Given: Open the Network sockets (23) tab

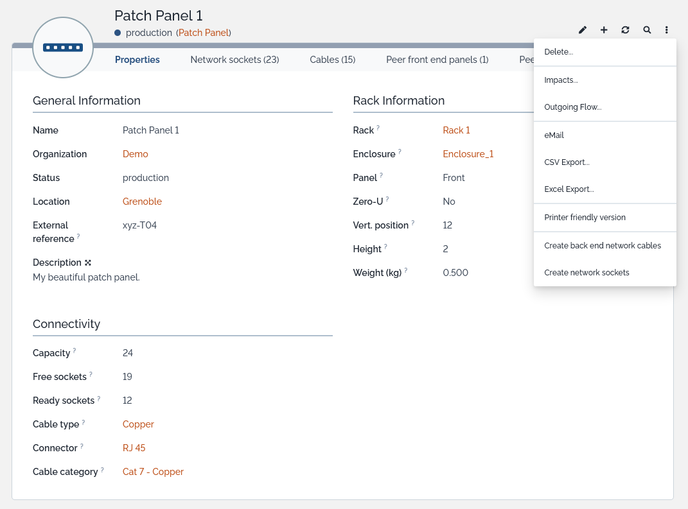Looking at the screenshot, I should [x=234, y=60].
